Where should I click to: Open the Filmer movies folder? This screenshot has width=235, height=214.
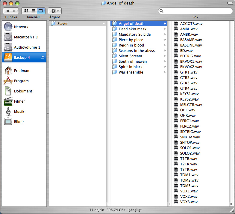tap(24, 101)
